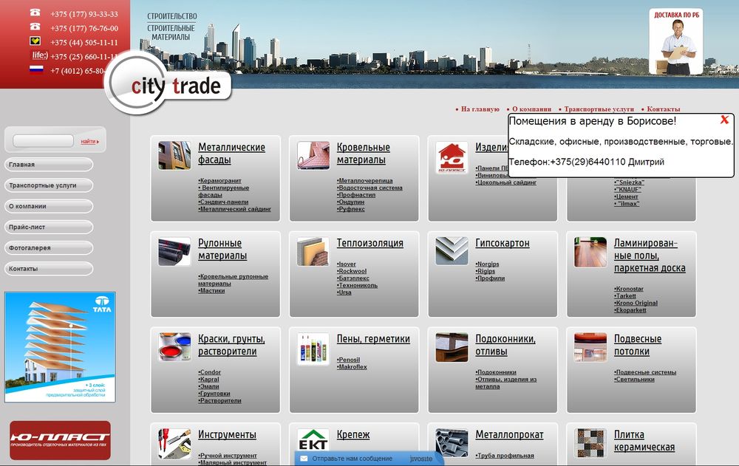739x466 pixels.
Task: Open the 'Металлопрокат' heading link
Action: pyautogui.click(x=509, y=435)
